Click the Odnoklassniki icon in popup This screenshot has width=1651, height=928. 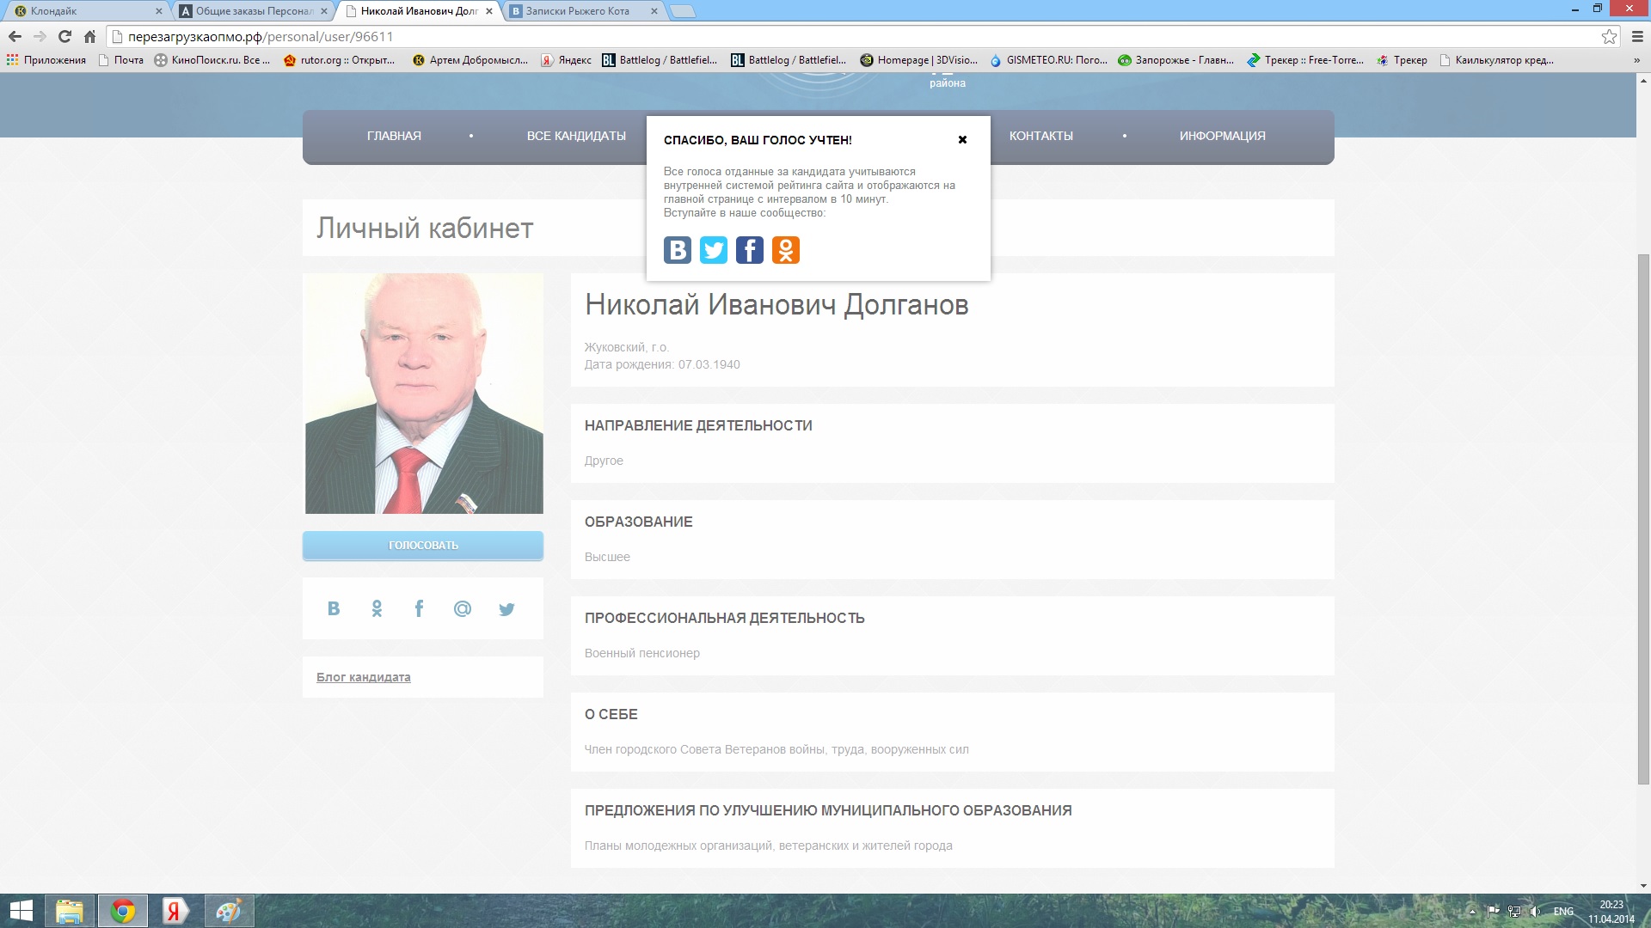(x=785, y=250)
